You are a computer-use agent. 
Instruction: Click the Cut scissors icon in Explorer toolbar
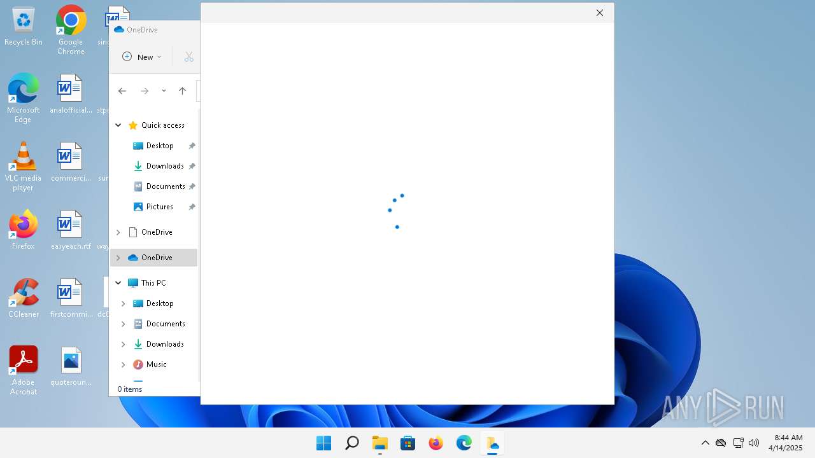click(189, 57)
